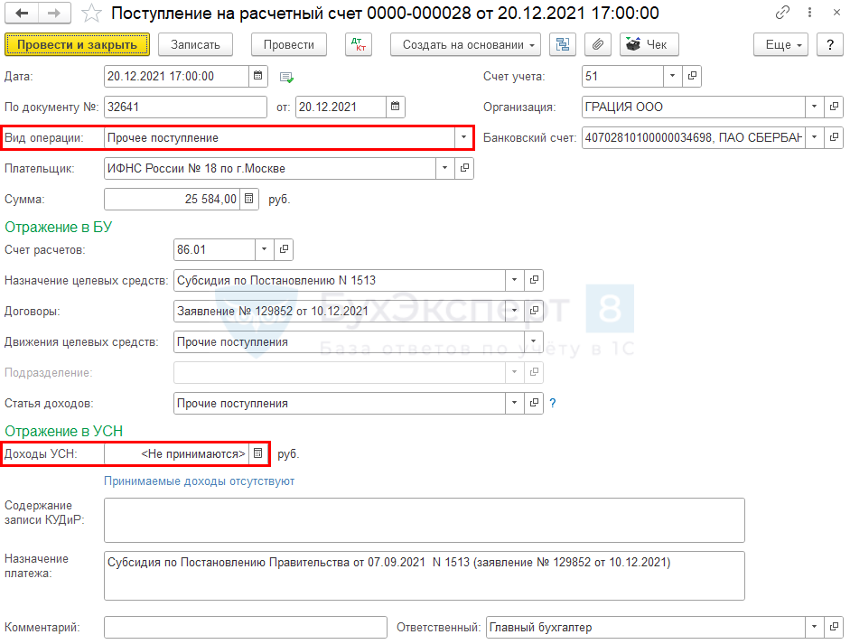Open calendar for document date 'от'
This screenshot has width=850, height=644.
point(395,107)
